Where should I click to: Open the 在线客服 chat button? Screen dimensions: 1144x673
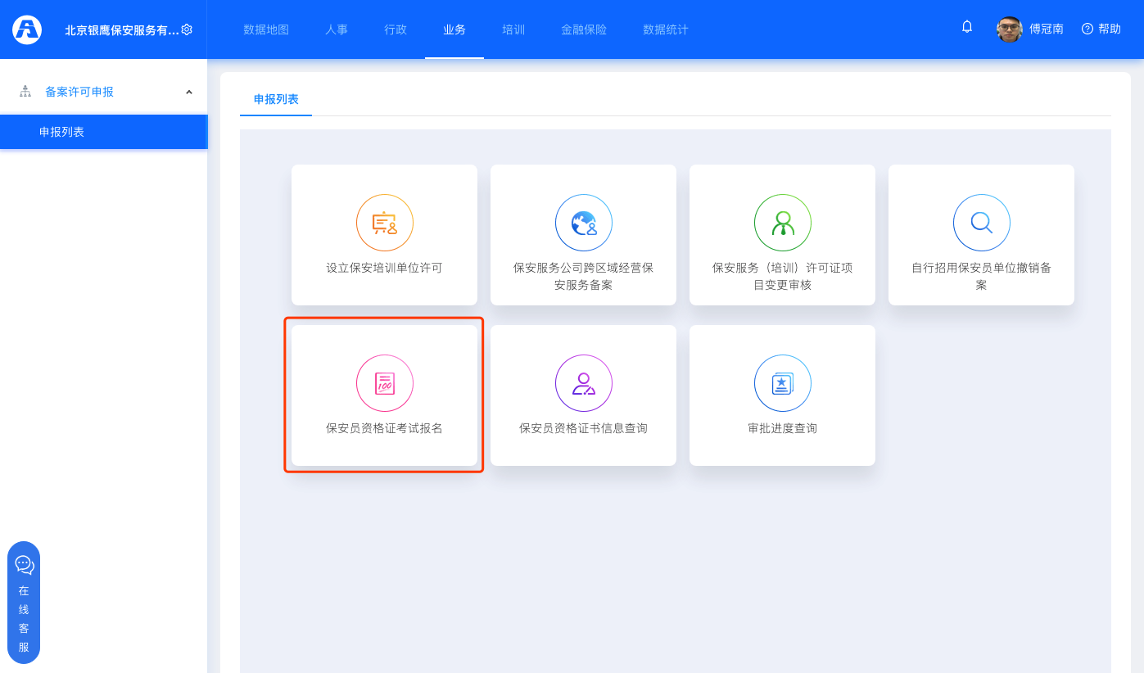24,602
